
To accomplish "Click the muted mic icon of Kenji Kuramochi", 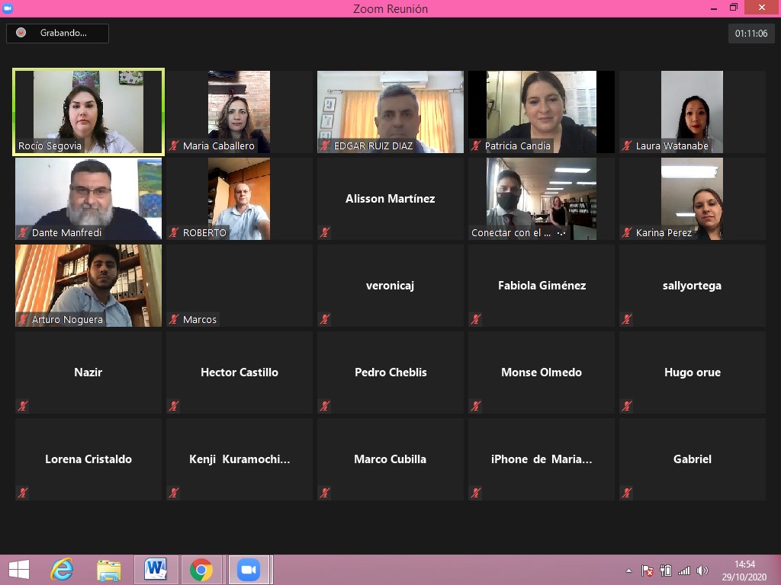I will [x=174, y=493].
